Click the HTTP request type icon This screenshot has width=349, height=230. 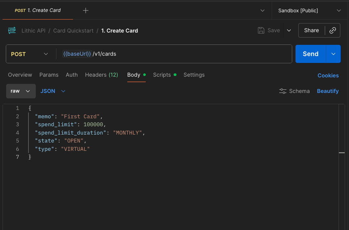[12, 30]
